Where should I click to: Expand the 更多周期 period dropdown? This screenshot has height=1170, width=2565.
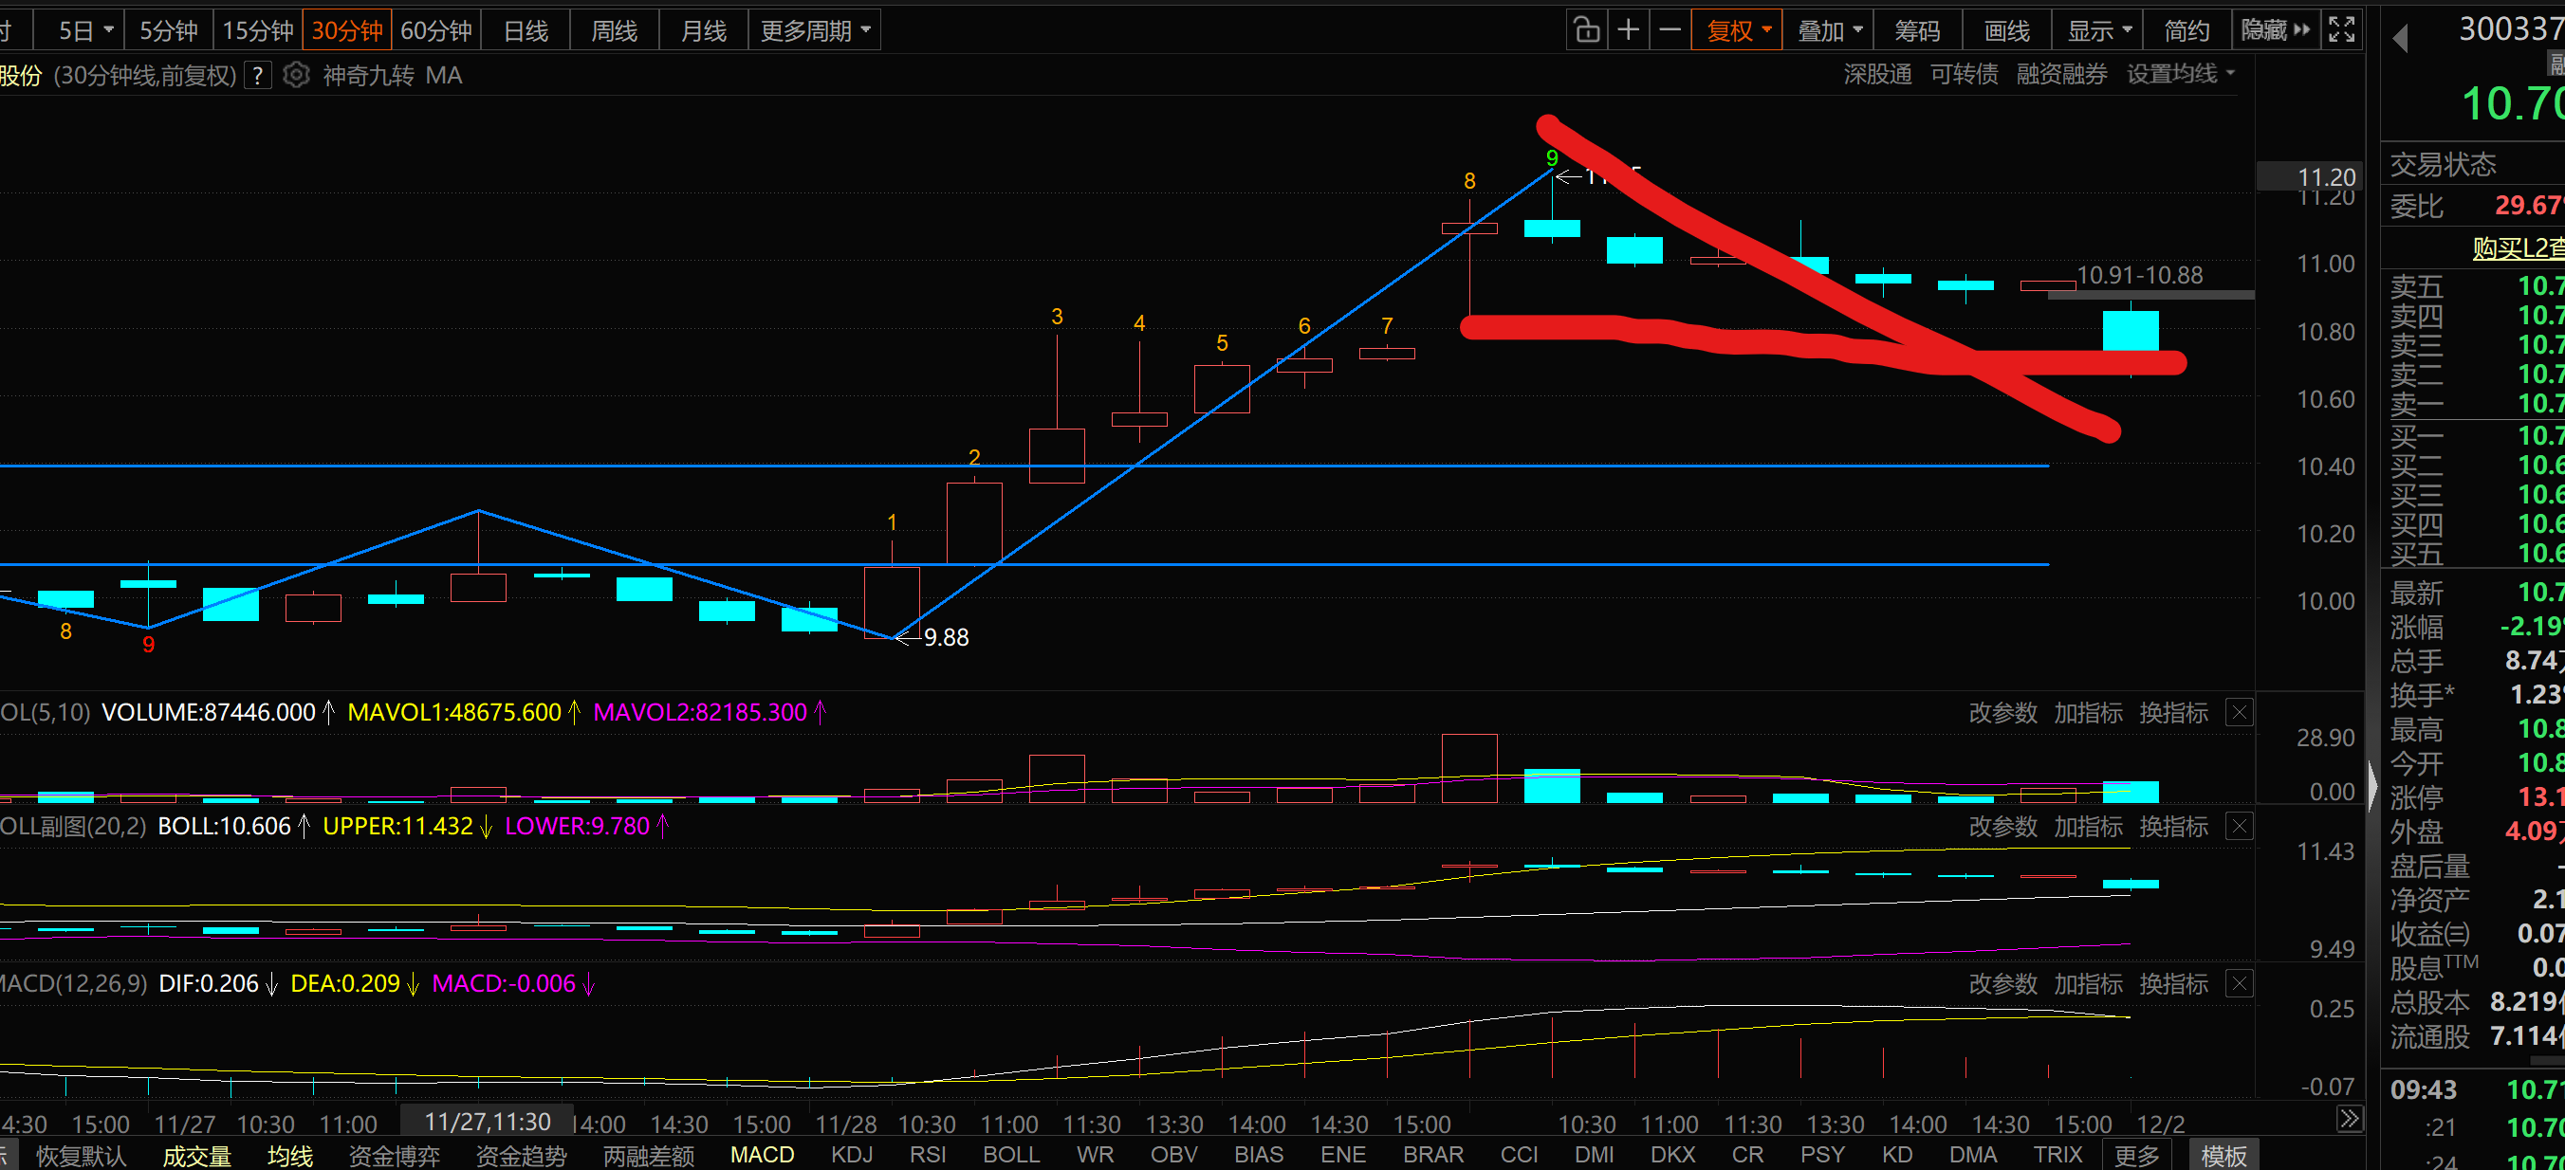click(x=815, y=31)
